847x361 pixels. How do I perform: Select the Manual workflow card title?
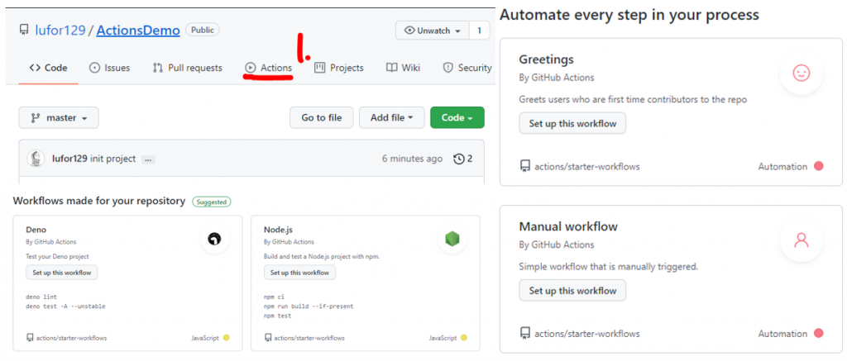(568, 226)
